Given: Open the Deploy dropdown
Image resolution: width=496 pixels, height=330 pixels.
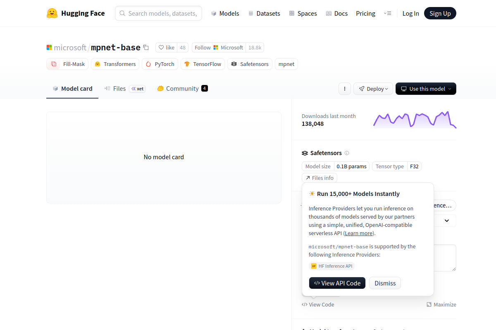Looking at the screenshot, I should pos(373,88).
